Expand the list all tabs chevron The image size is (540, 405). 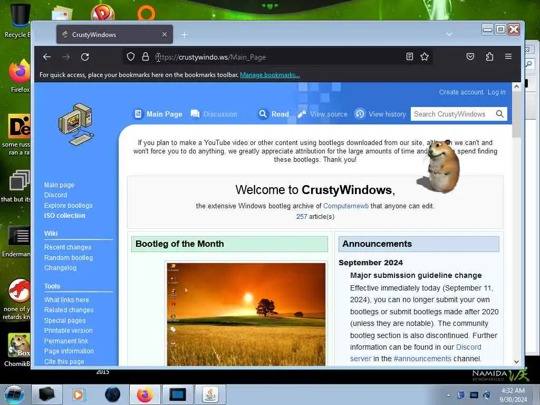click(x=449, y=34)
